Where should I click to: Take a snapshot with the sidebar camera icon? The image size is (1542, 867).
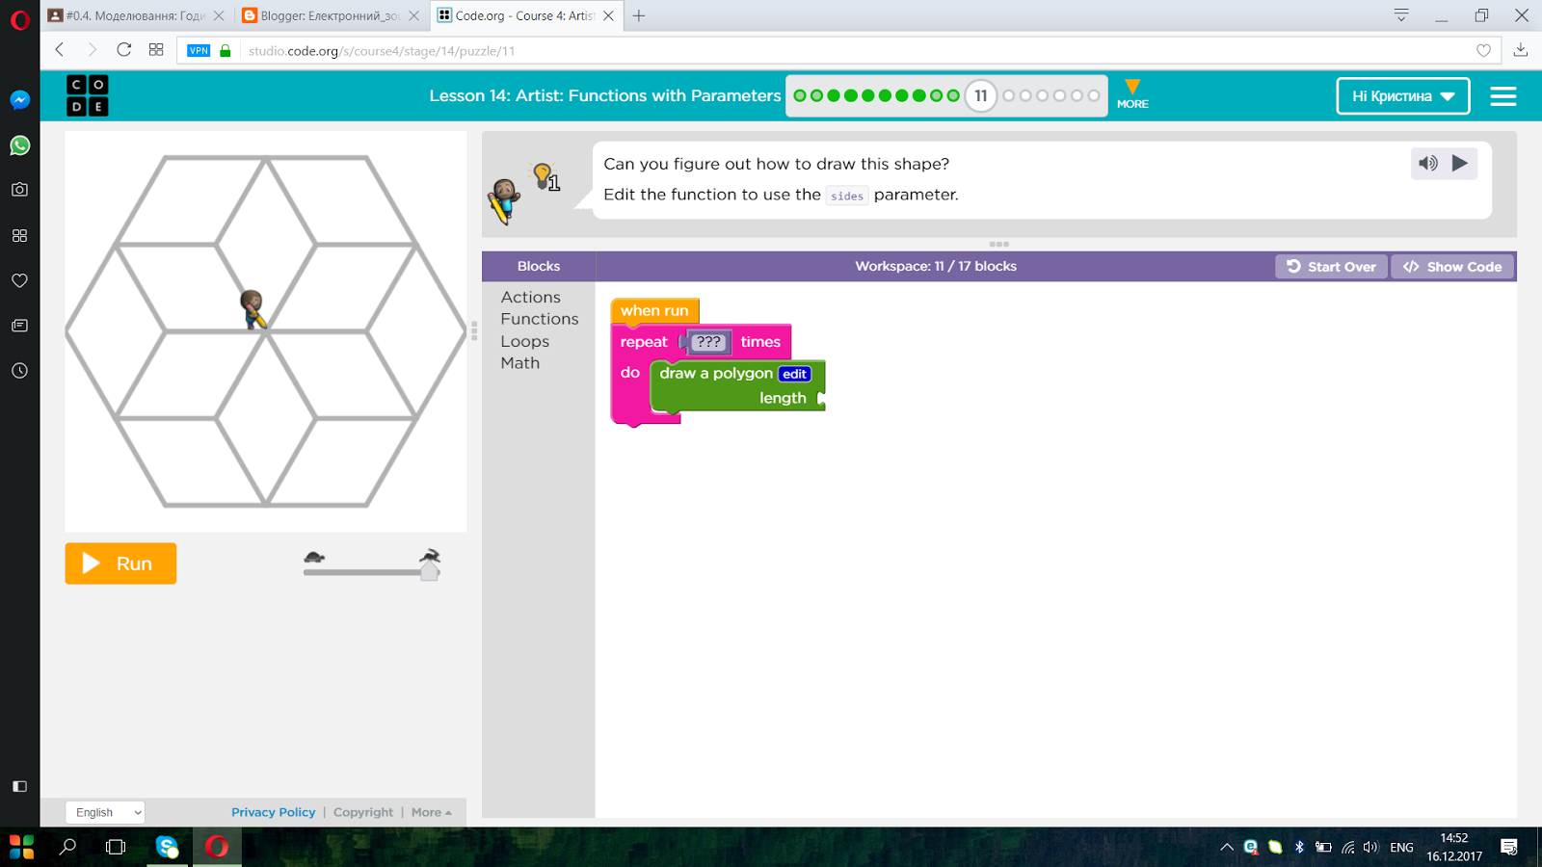(20, 190)
